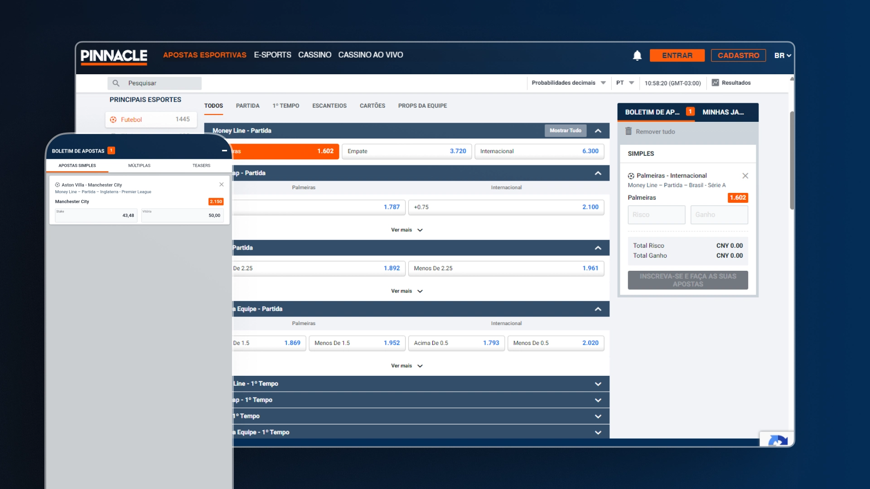Screen dimensions: 870x489
Task: Select Múltiplas tab in mobile slip
Action: (139, 166)
